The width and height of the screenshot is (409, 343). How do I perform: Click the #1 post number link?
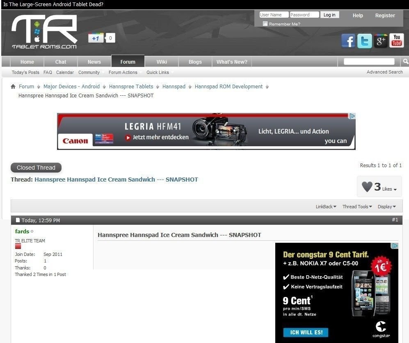pyautogui.click(x=395, y=220)
